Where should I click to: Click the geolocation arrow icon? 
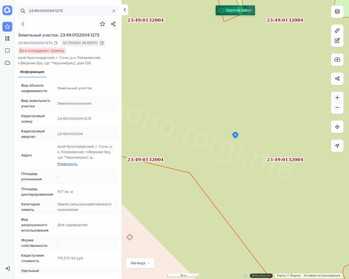point(337,146)
